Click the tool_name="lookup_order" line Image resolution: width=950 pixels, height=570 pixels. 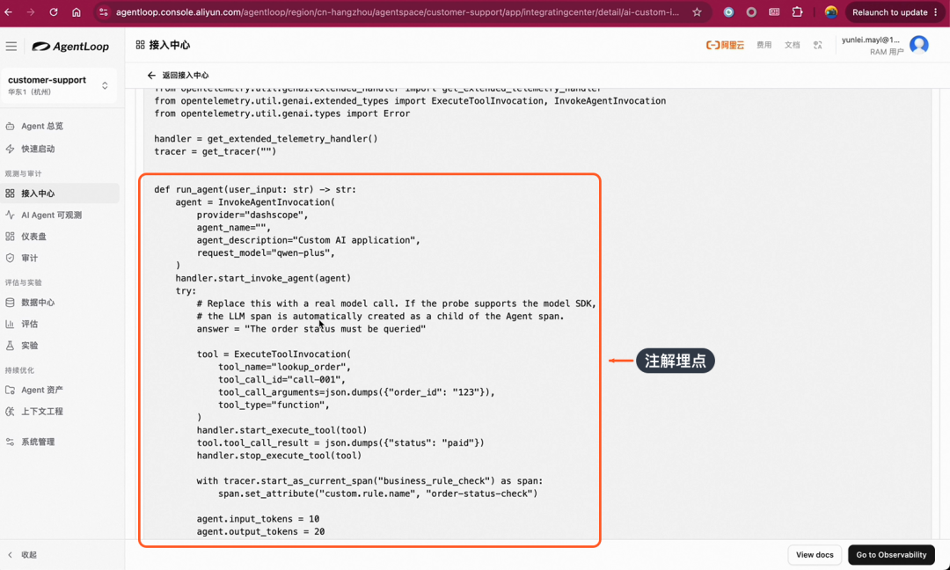[x=284, y=367]
